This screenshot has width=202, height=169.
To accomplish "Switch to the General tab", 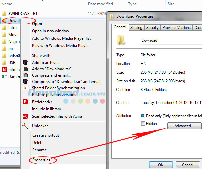I will coord(120,27).
